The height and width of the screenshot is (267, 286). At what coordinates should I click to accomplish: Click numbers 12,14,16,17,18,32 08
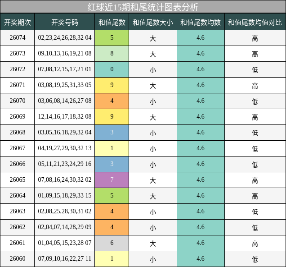(x=65, y=116)
